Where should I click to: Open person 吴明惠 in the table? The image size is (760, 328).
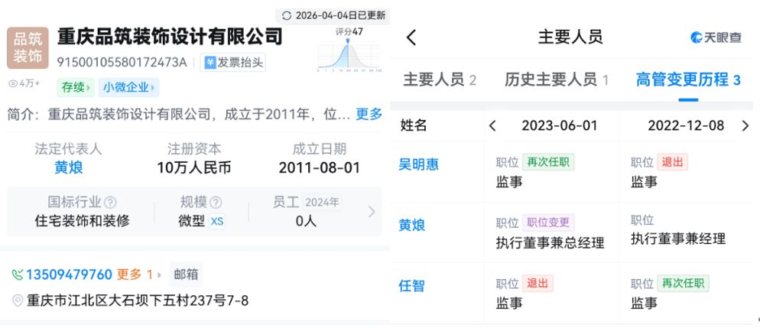(419, 164)
